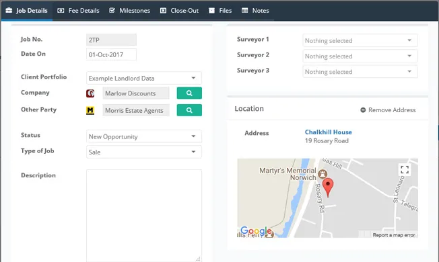The image size is (439, 262).
Task: Expand the Surveyor 3 dropdown
Action: pos(360,72)
